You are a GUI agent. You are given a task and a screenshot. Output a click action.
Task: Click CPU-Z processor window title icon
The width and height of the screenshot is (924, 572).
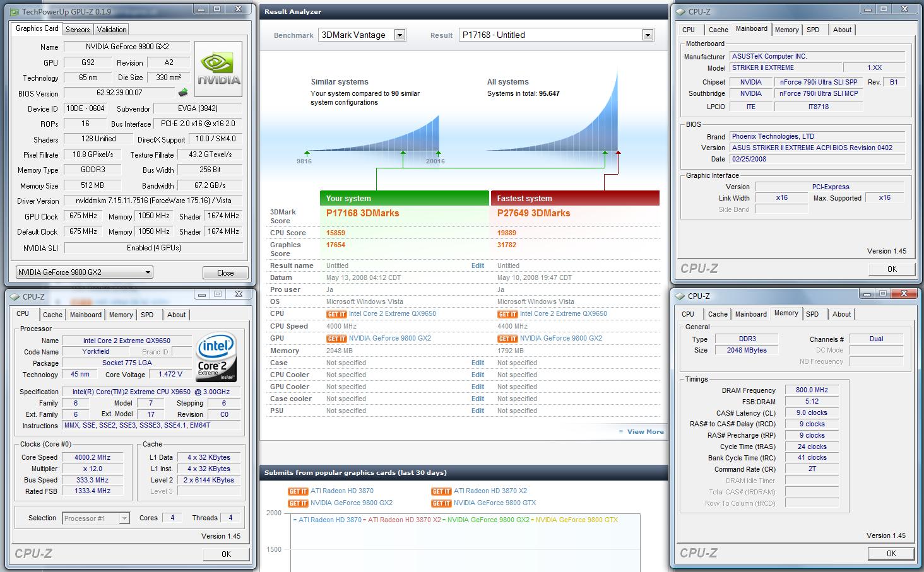(x=15, y=296)
